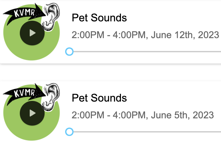Click the seek handle of June 12th episode
The width and height of the screenshot is (221, 142).
coord(69,52)
